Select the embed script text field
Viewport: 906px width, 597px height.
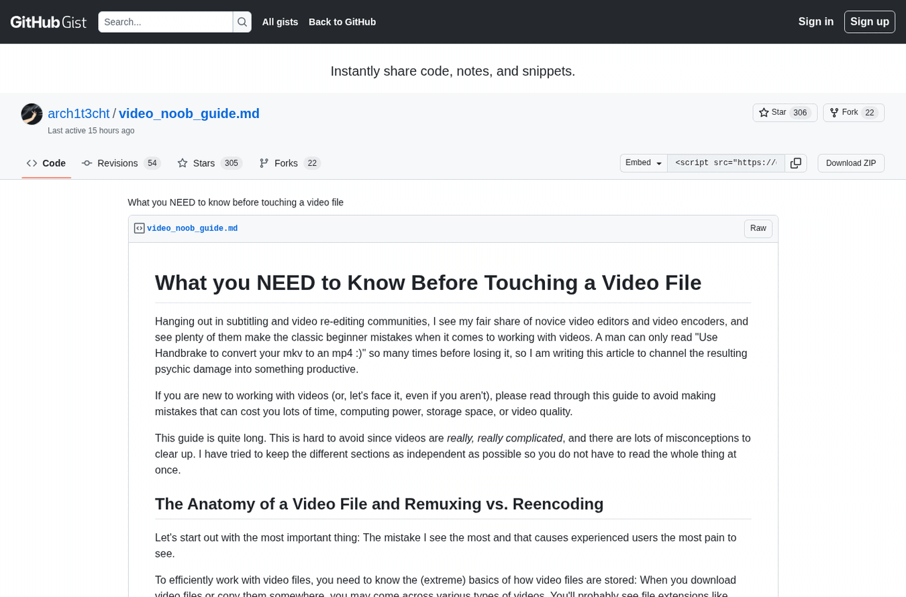point(726,163)
